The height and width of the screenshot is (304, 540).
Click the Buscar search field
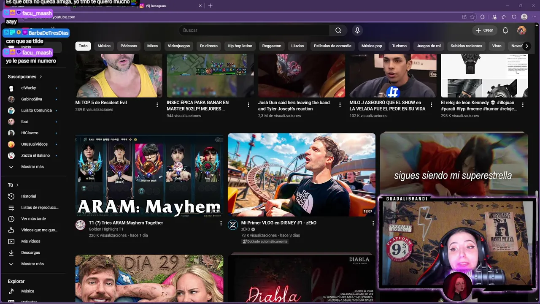[254, 30]
